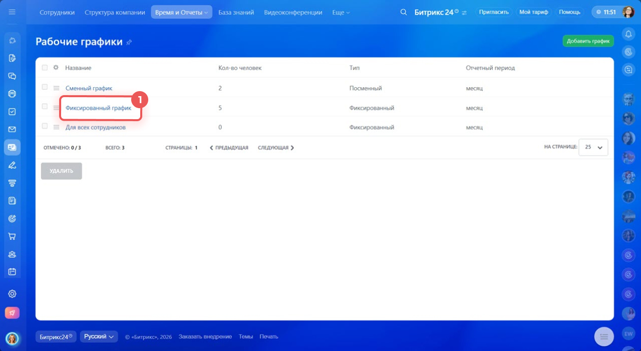Open the calendar icon in the left sidebar
Image resolution: width=641 pixels, height=351 pixels.
coord(12,272)
